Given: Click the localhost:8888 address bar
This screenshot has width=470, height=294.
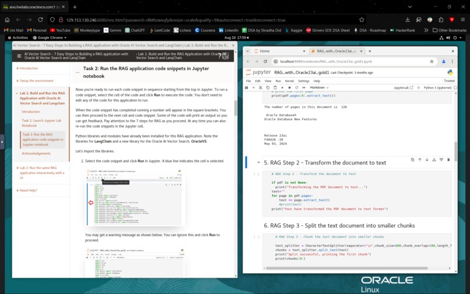Looking at the screenshot, I should 354,61.
